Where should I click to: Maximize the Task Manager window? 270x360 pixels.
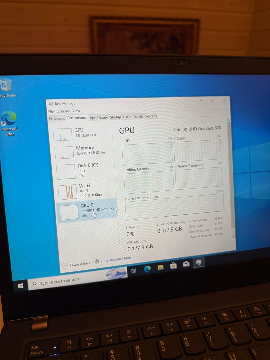coord(213,100)
